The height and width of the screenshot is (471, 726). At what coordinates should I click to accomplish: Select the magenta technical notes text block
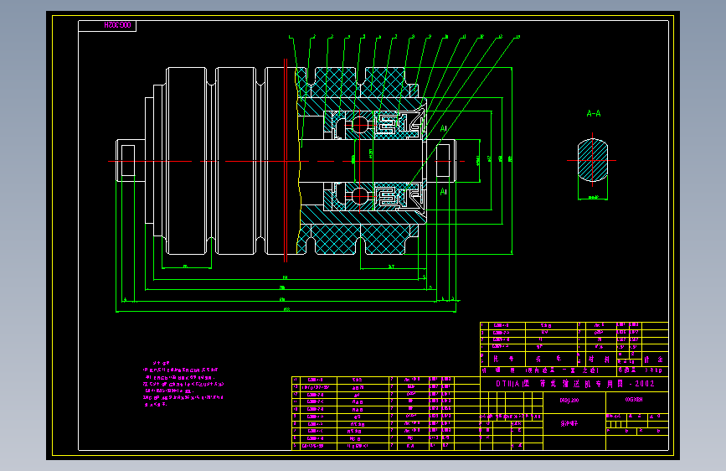point(183,384)
